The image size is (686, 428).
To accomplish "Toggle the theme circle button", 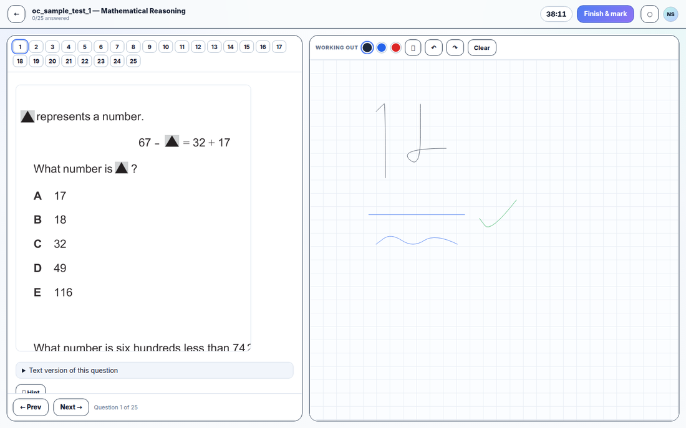I will pyautogui.click(x=650, y=14).
